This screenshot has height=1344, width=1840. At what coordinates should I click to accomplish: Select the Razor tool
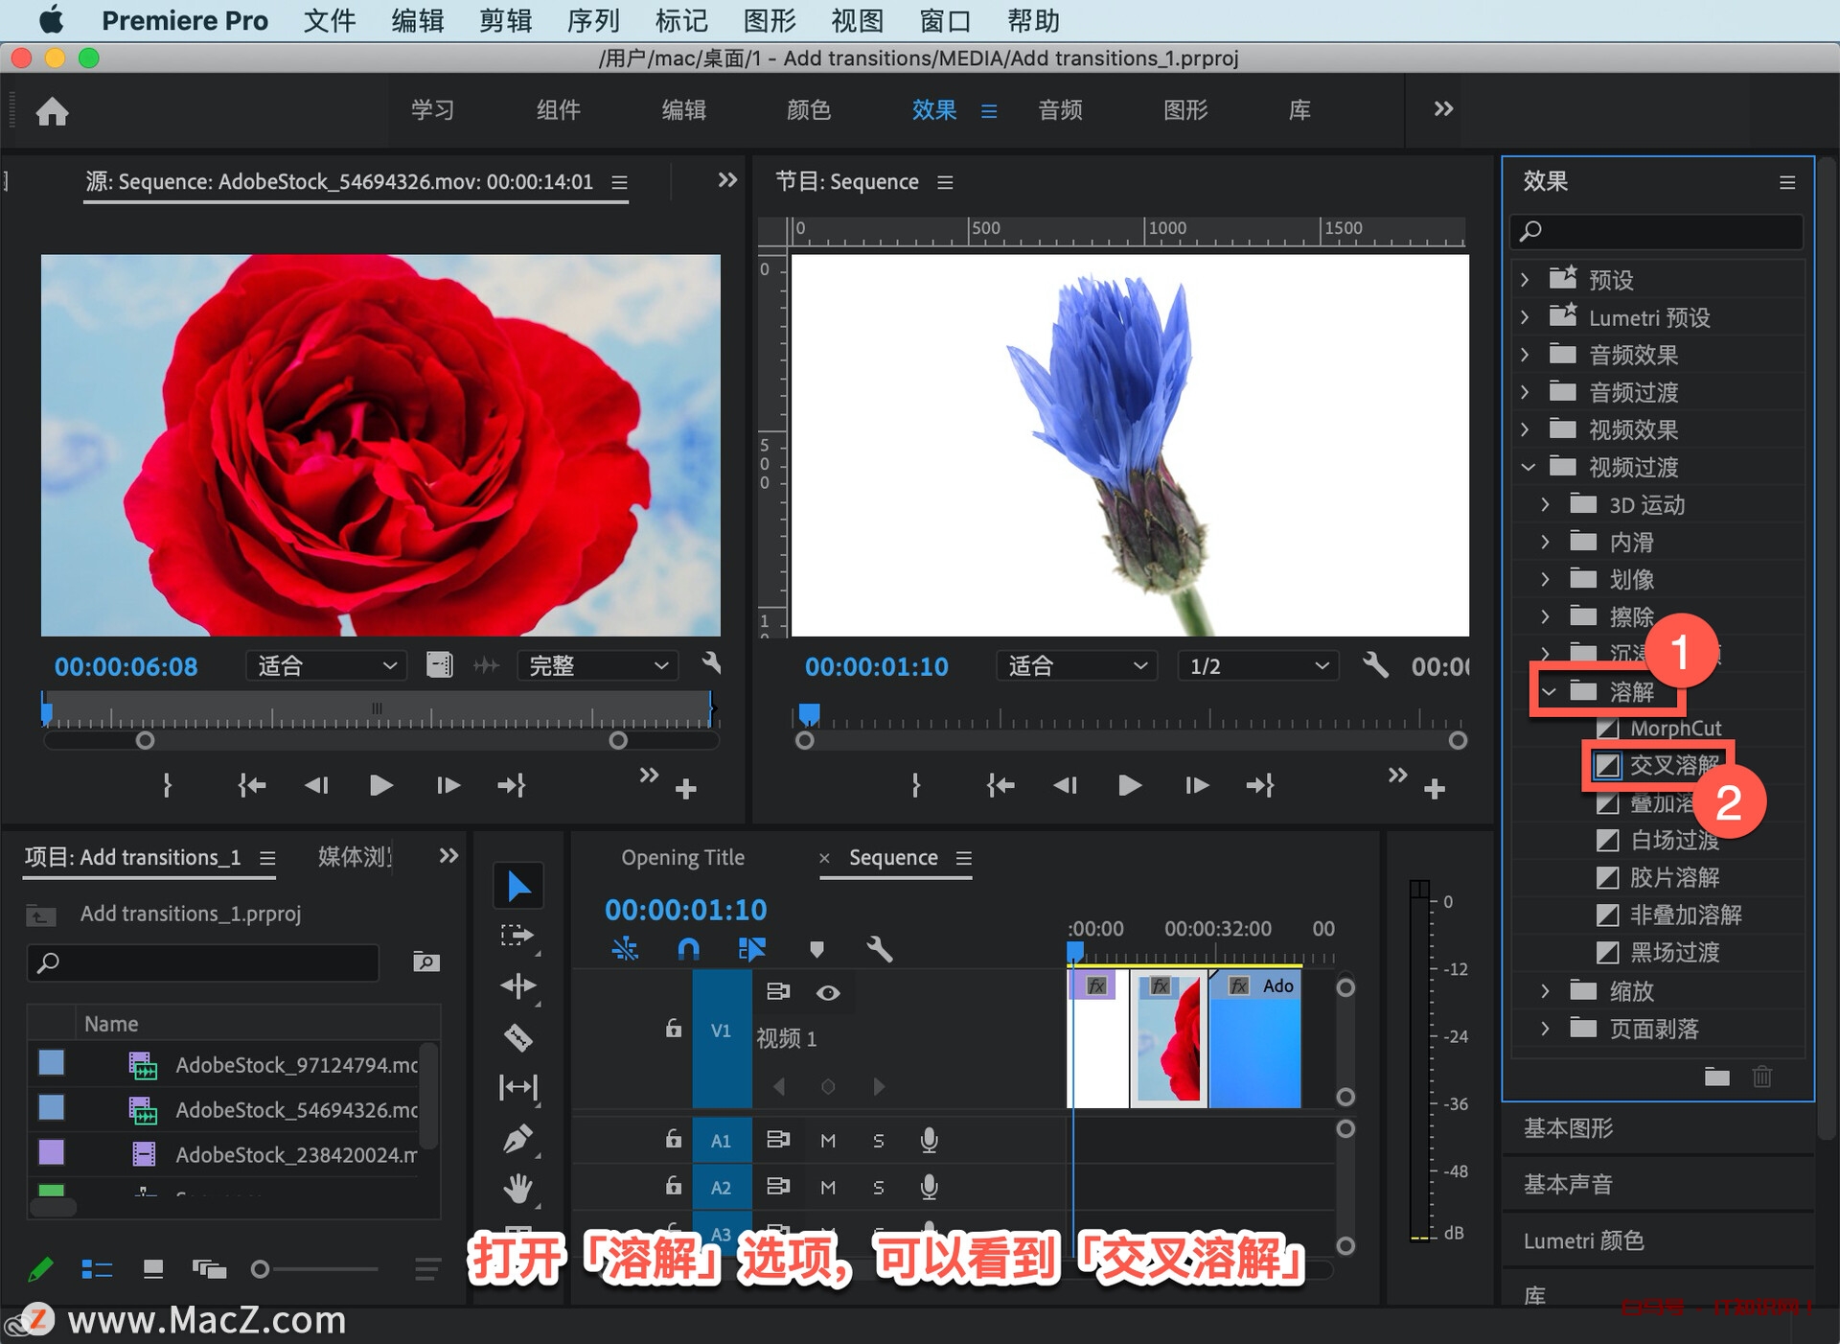click(517, 1037)
